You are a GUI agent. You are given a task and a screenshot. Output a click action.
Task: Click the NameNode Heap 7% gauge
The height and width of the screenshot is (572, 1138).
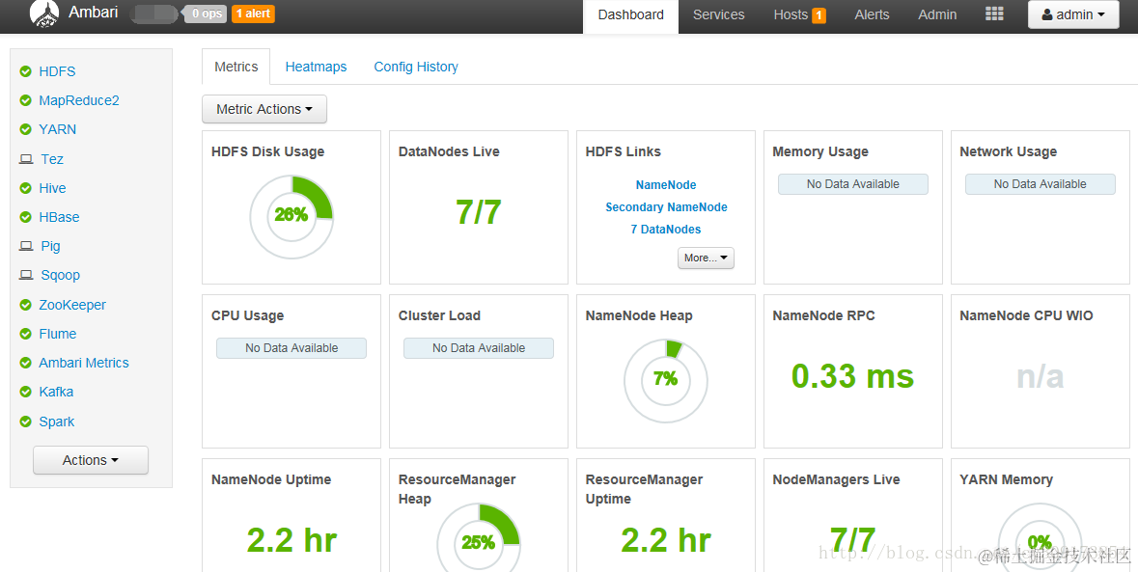(666, 381)
